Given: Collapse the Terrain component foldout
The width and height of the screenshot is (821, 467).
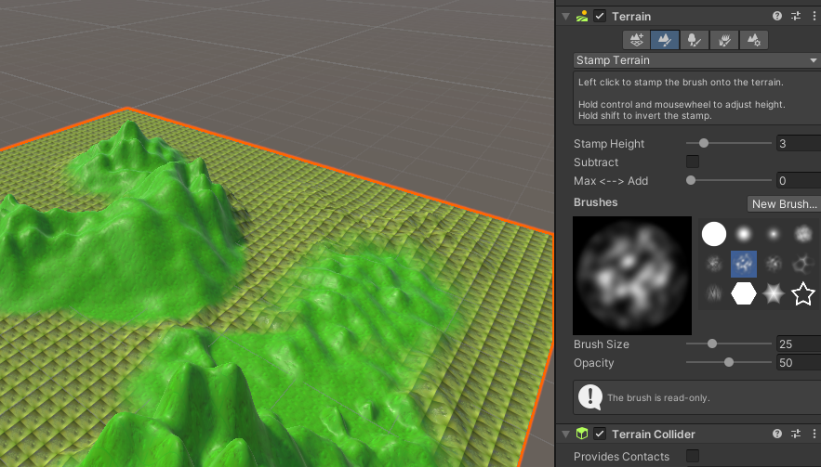Looking at the screenshot, I should point(565,16).
